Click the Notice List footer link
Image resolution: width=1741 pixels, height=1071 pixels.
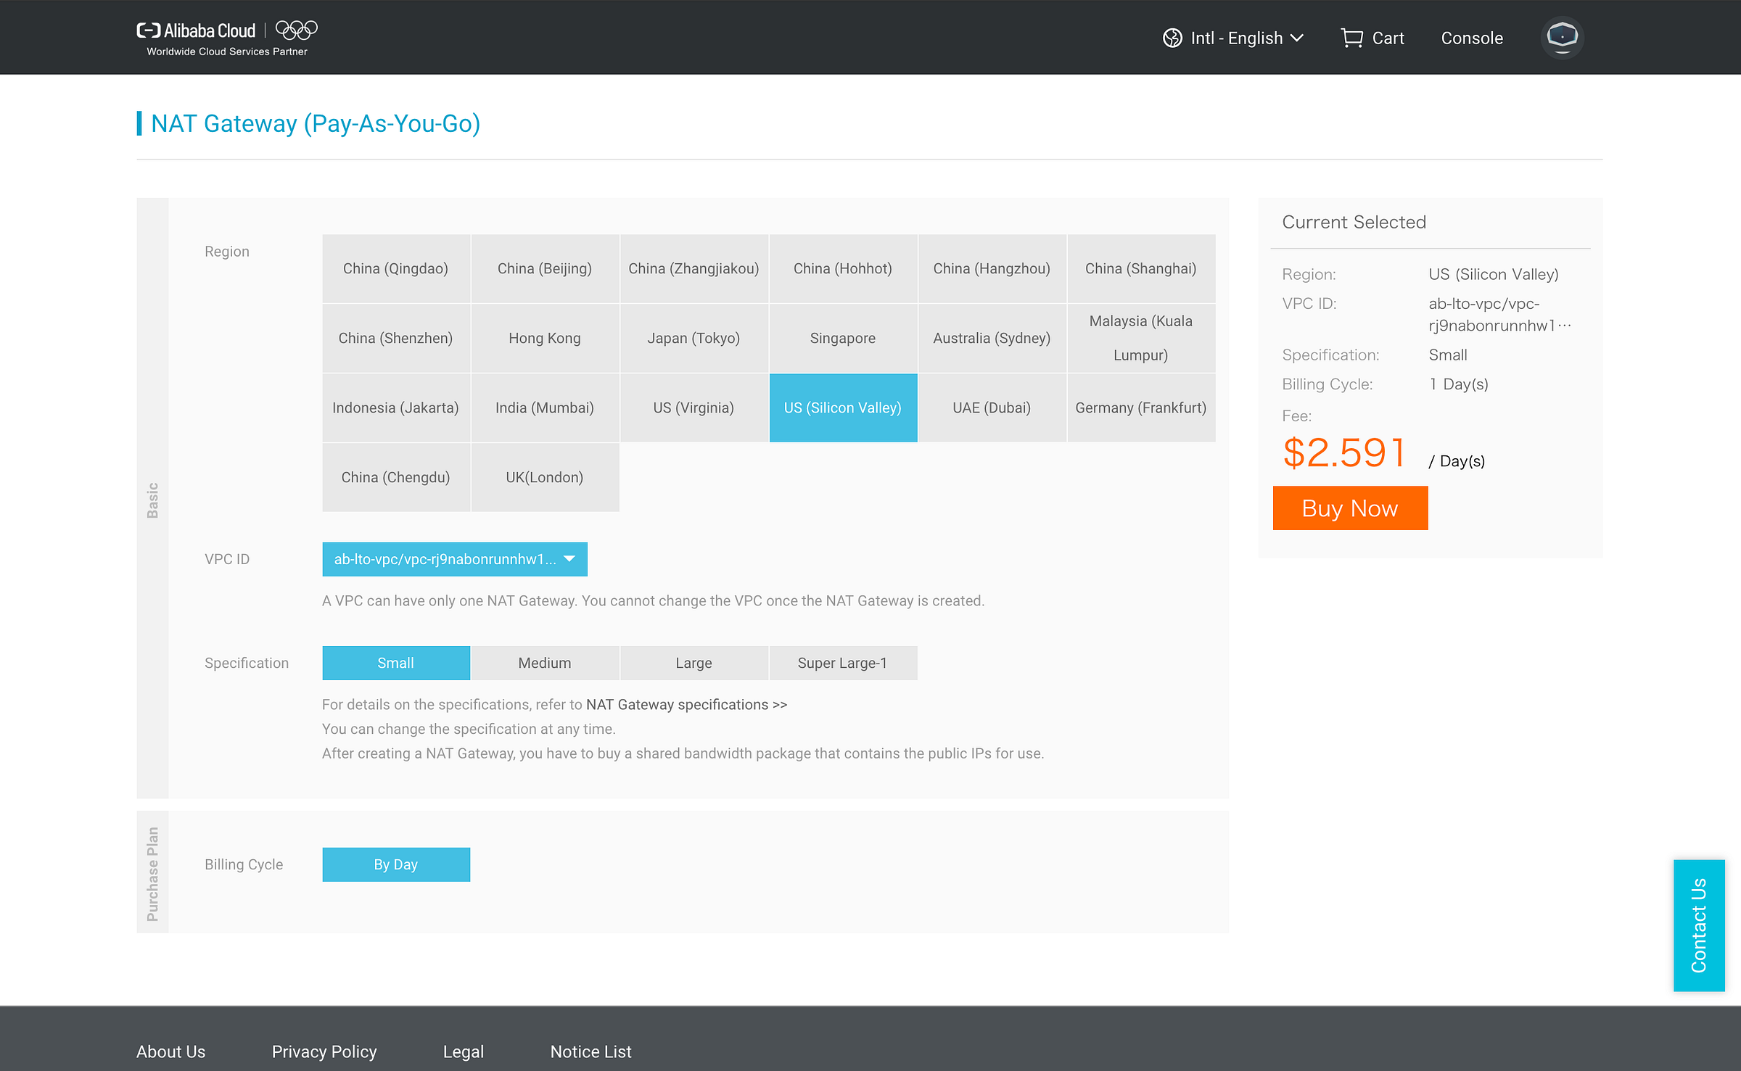pyautogui.click(x=590, y=1051)
